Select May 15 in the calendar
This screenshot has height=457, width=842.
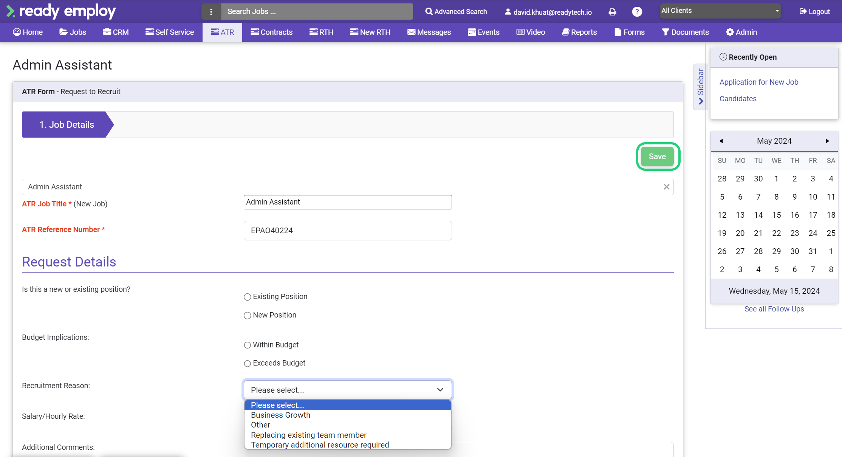(x=776, y=215)
